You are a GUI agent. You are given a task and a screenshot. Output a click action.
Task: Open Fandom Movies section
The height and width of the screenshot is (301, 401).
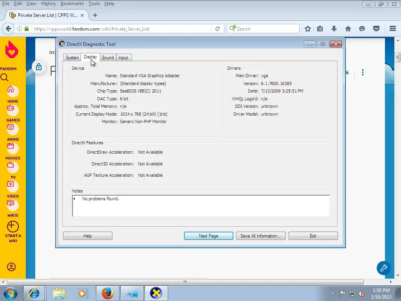[x=13, y=151]
